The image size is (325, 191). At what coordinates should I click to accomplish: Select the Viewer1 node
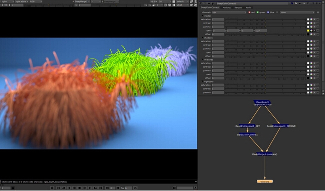pyautogui.click(x=265, y=181)
